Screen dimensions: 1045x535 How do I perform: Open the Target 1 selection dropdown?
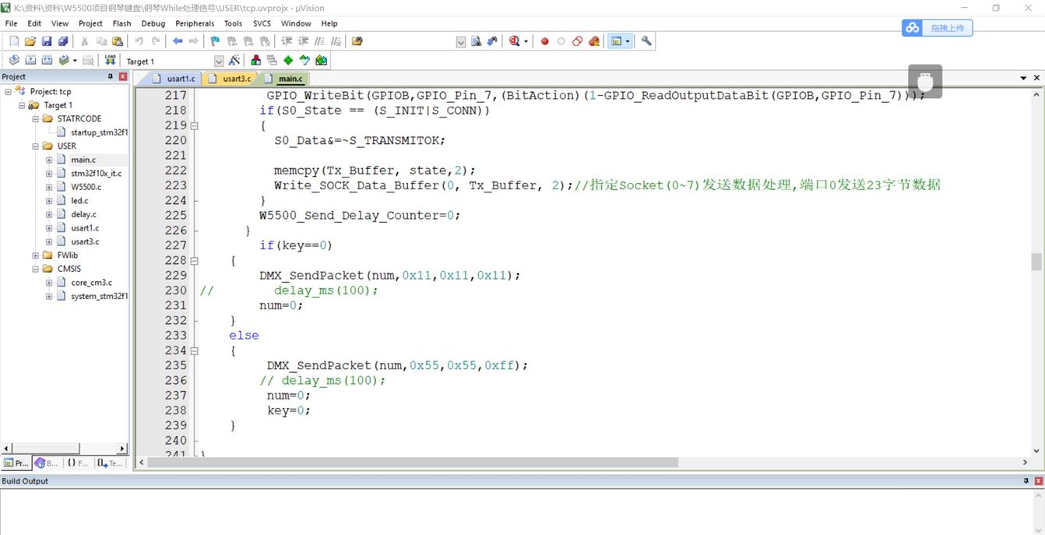(219, 61)
